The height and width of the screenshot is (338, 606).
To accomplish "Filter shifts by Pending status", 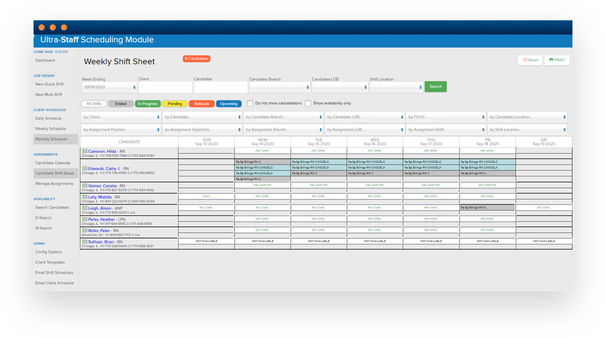I will tap(175, 104).
